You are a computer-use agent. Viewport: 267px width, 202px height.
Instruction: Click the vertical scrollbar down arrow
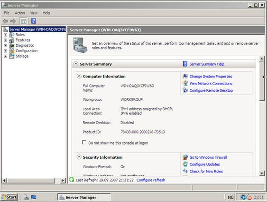pos(262,173)
